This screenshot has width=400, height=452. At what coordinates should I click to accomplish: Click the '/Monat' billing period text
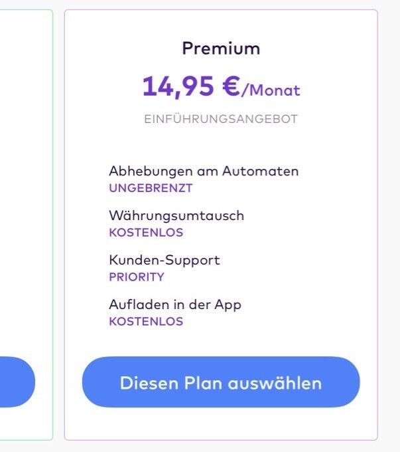(271, 90)
